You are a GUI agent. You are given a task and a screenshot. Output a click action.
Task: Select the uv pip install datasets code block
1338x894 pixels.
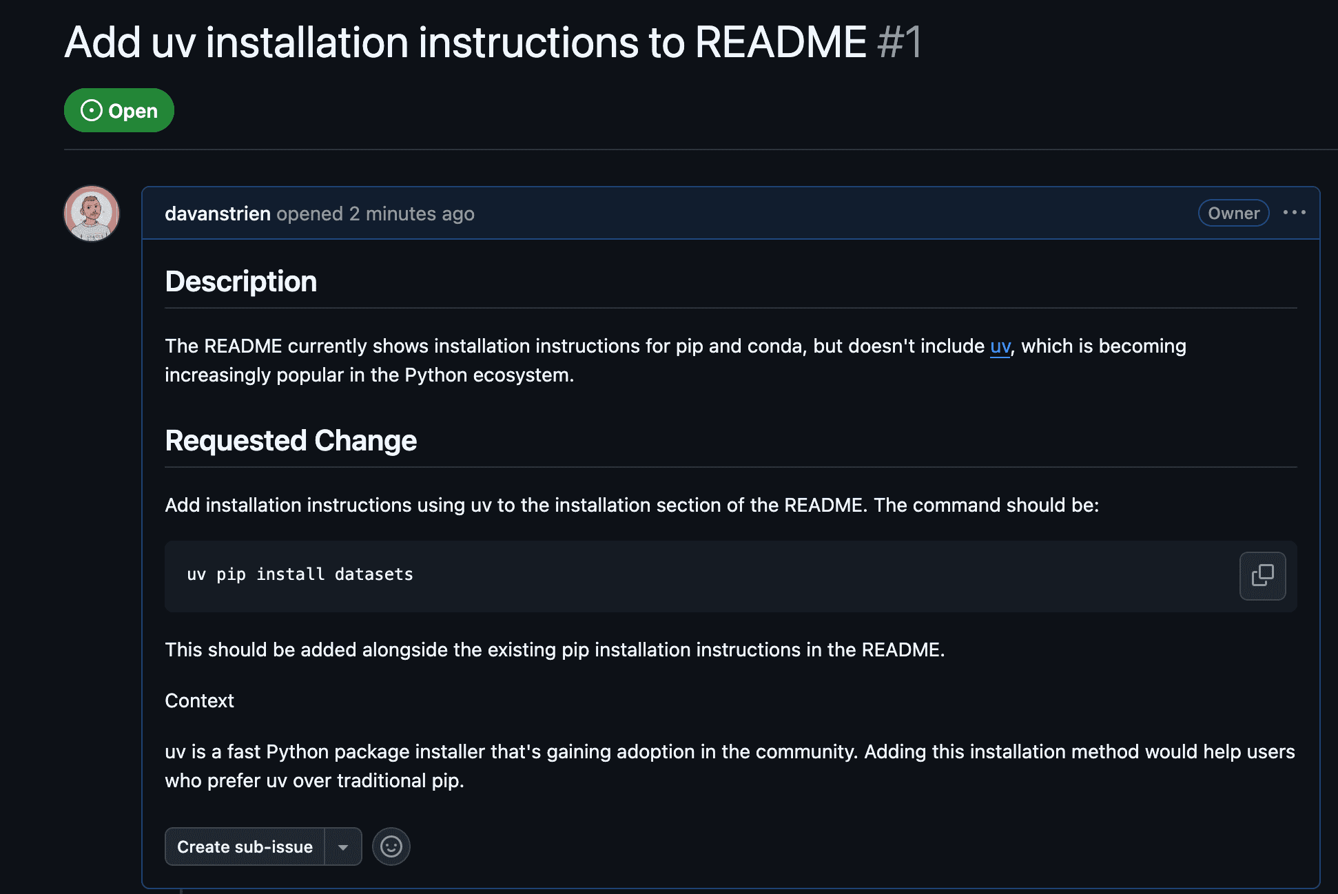[300, 574]
